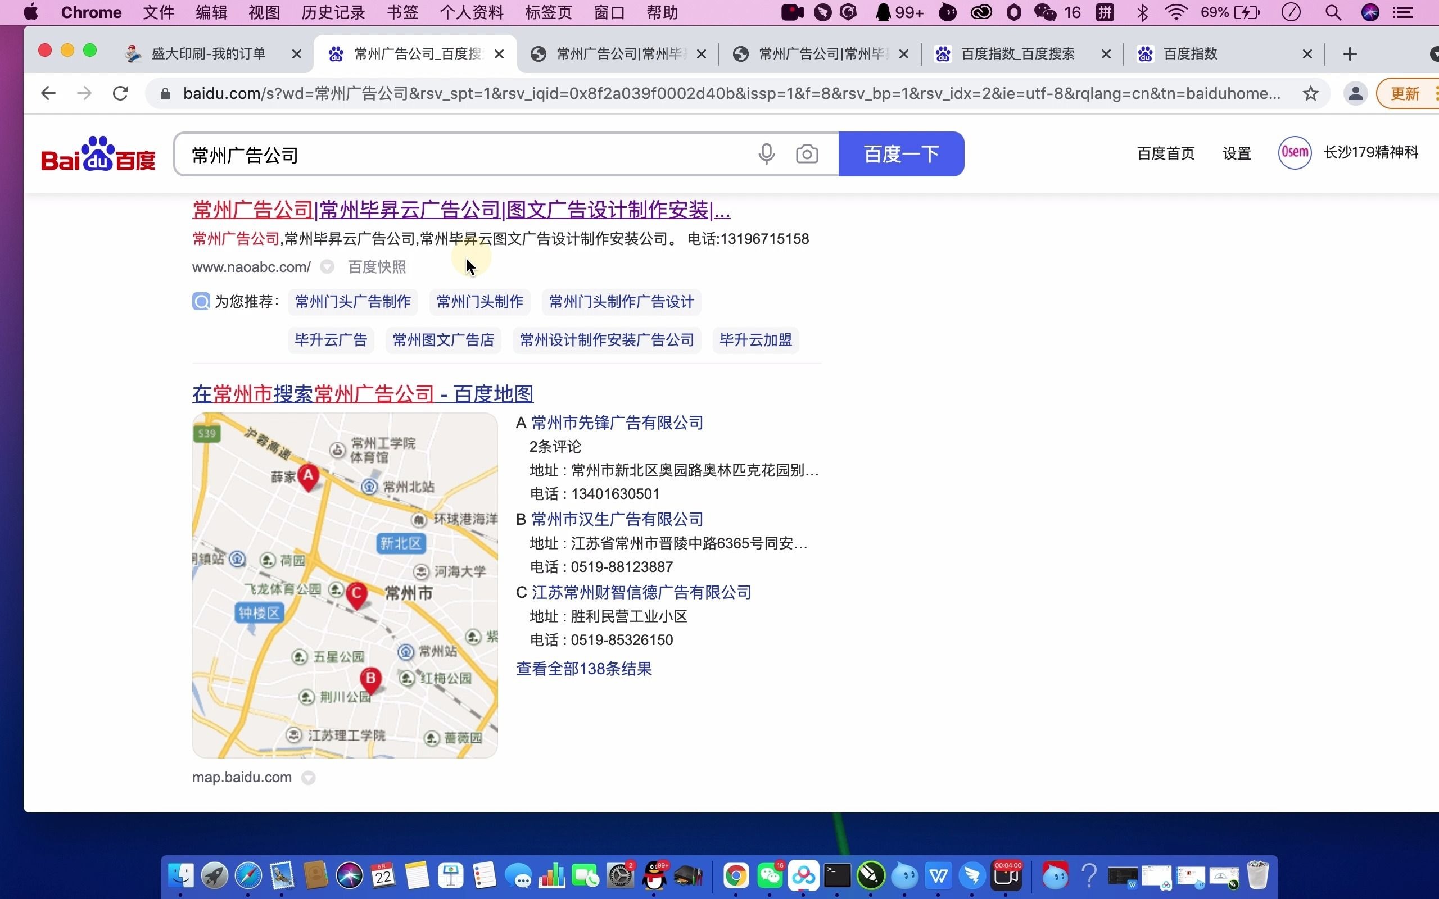
Task: Open 百度快照 cached page link
Action: pos(377,267)
